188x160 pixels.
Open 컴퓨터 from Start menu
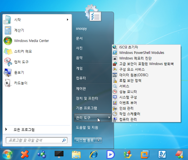81,78
